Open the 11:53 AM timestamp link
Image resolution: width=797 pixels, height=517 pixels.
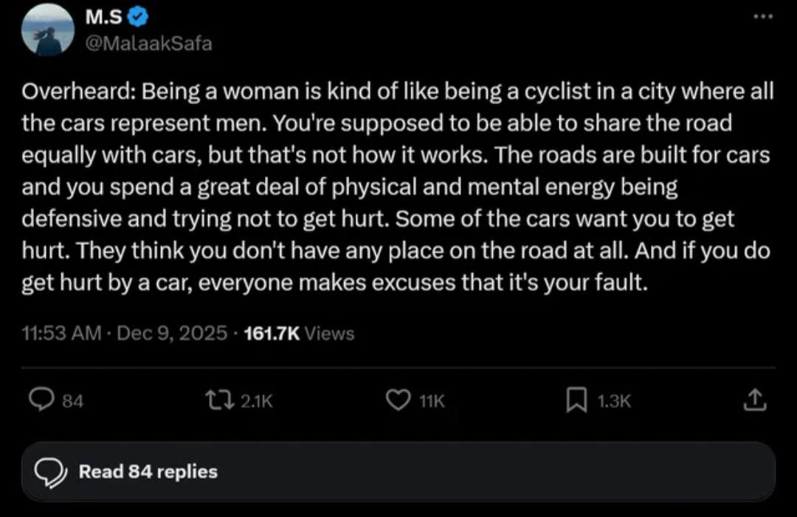62,333
